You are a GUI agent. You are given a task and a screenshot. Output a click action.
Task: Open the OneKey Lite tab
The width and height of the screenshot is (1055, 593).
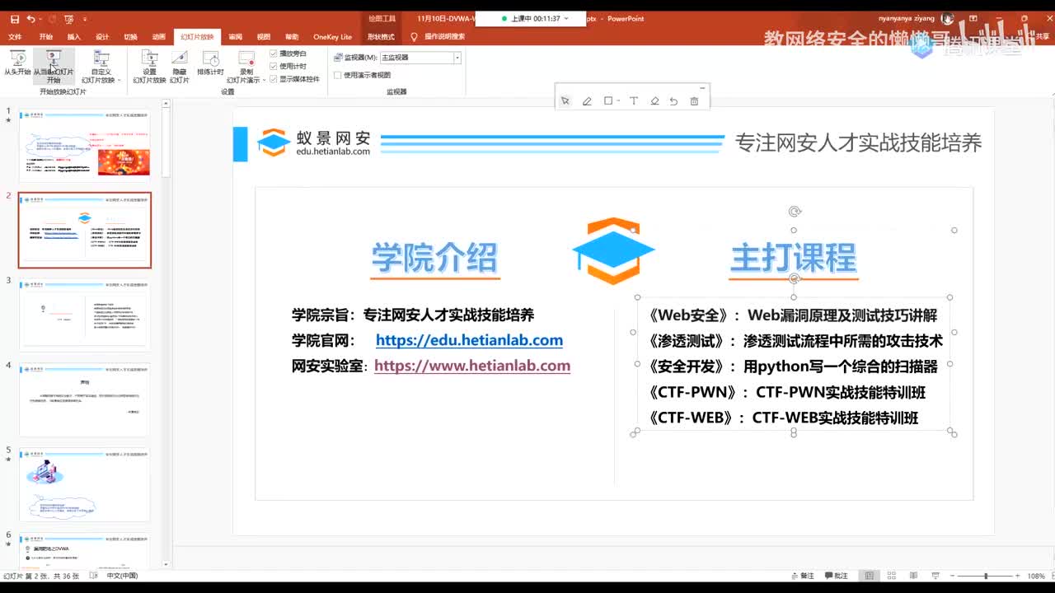click(332, 37)
